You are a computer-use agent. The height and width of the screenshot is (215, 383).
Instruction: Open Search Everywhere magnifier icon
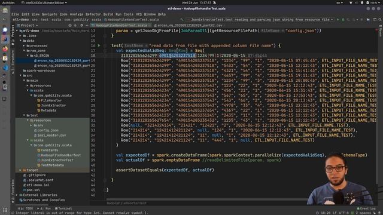380,20
